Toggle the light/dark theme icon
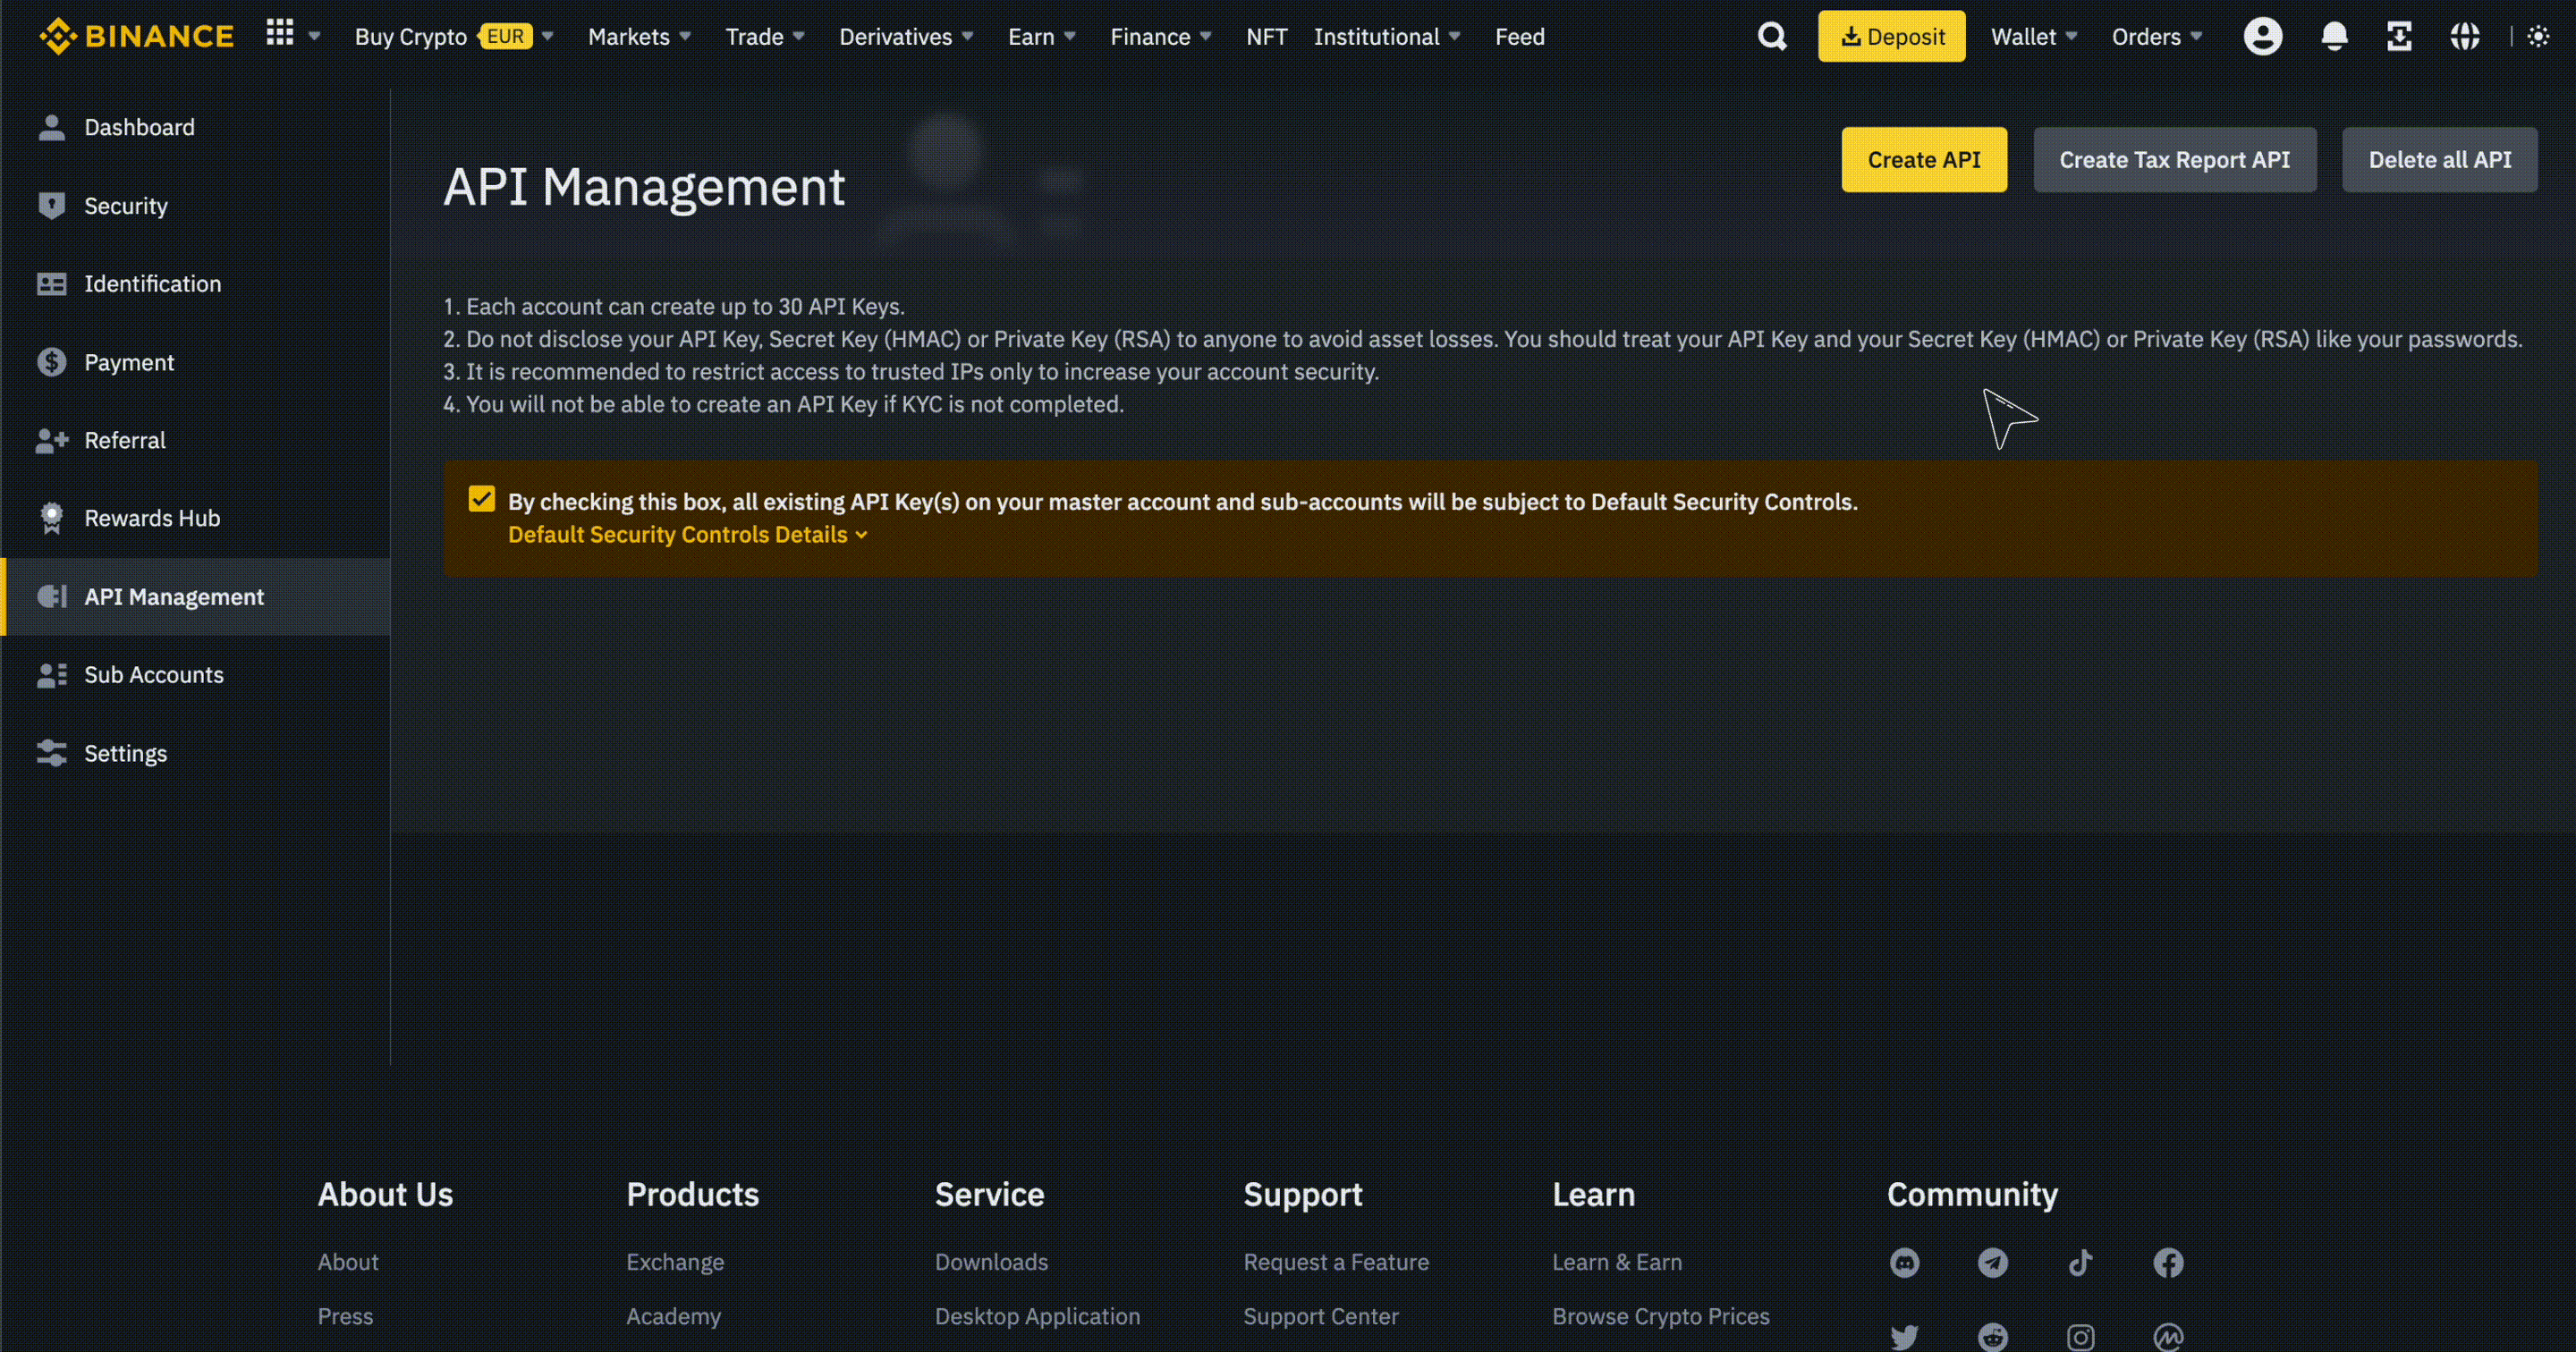Image resolution: width=2576 pixels, height=1352 pixels. (2538, 36)
